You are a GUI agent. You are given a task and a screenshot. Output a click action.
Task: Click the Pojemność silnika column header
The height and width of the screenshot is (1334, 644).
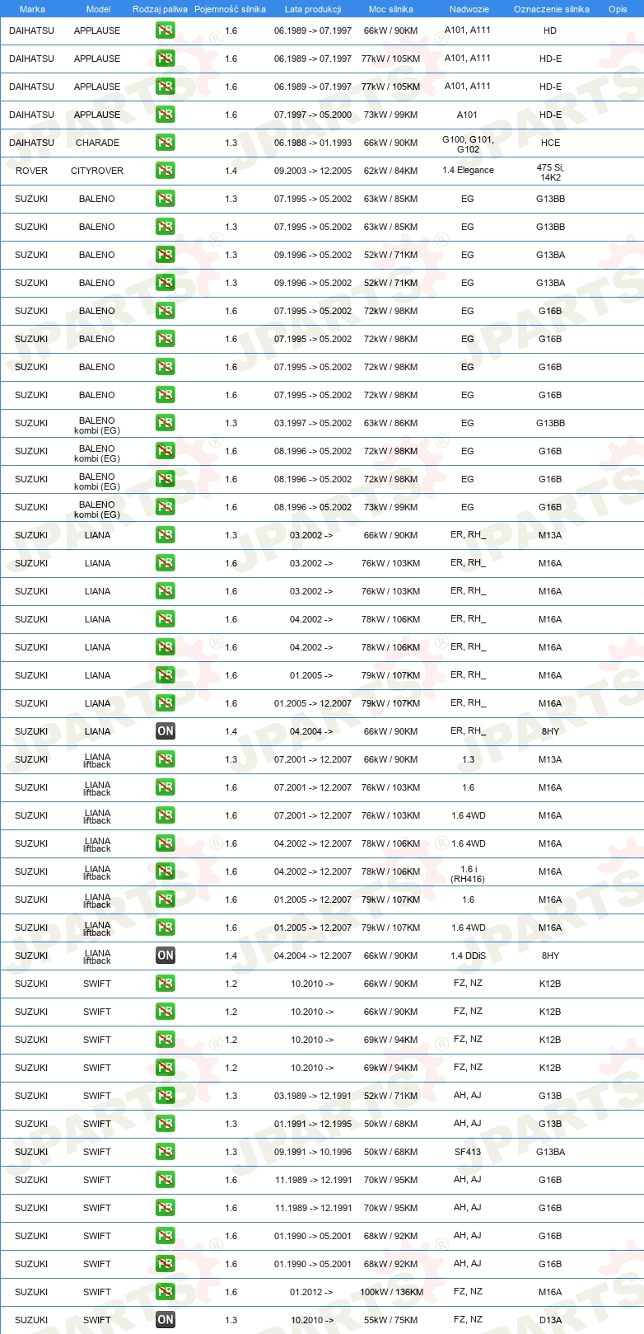click(230, 9)
